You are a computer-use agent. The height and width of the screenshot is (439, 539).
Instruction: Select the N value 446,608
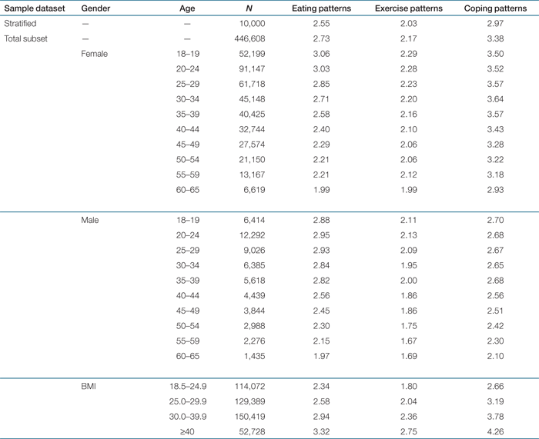coord(250,38)
